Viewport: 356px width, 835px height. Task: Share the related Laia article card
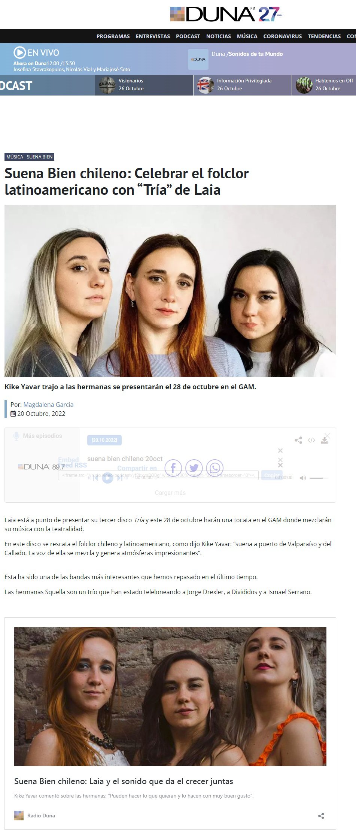pos(321,816)
